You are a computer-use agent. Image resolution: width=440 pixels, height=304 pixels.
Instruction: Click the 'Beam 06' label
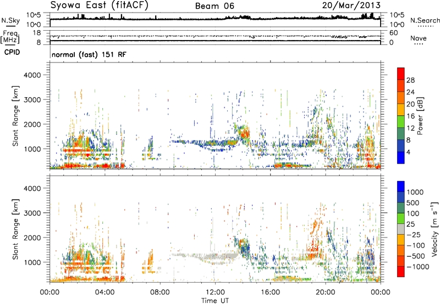215,6
